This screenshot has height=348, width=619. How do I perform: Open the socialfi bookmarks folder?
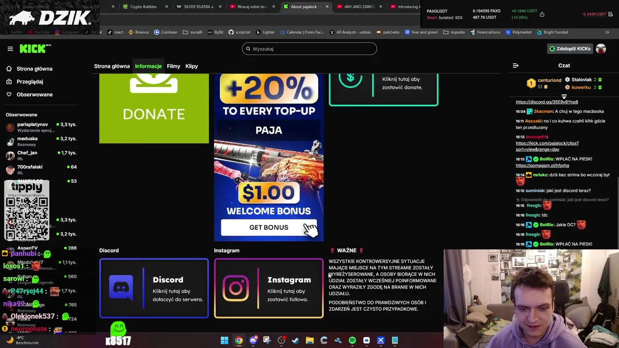[x=192, y=32]
